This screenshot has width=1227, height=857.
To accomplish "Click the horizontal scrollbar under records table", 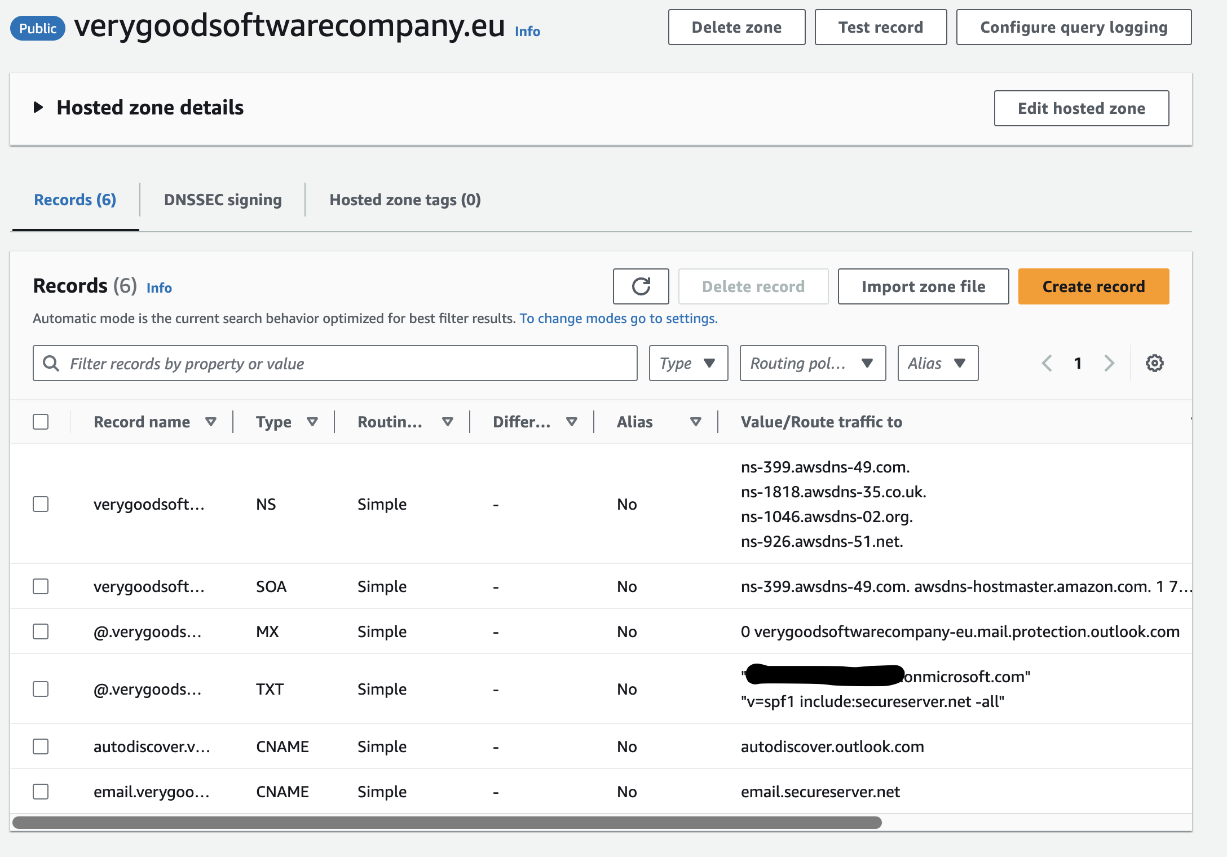I will pos(447,823).
